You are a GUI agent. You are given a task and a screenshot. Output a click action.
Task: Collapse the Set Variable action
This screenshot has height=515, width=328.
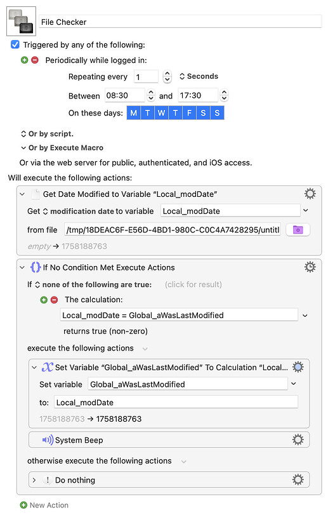34,367
